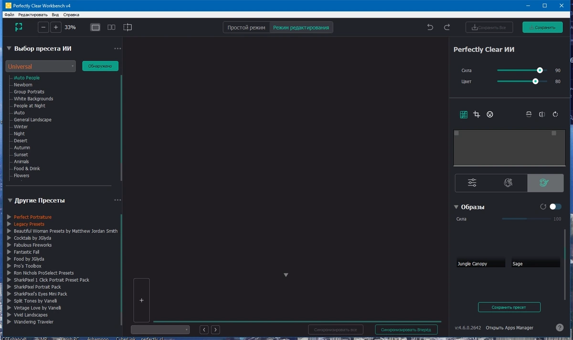Collapse the Выбор пресета ИИ section
The image size is (573, 340).
point(9,48)
